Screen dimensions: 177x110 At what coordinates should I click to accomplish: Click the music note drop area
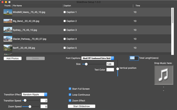tap(164, 75)
